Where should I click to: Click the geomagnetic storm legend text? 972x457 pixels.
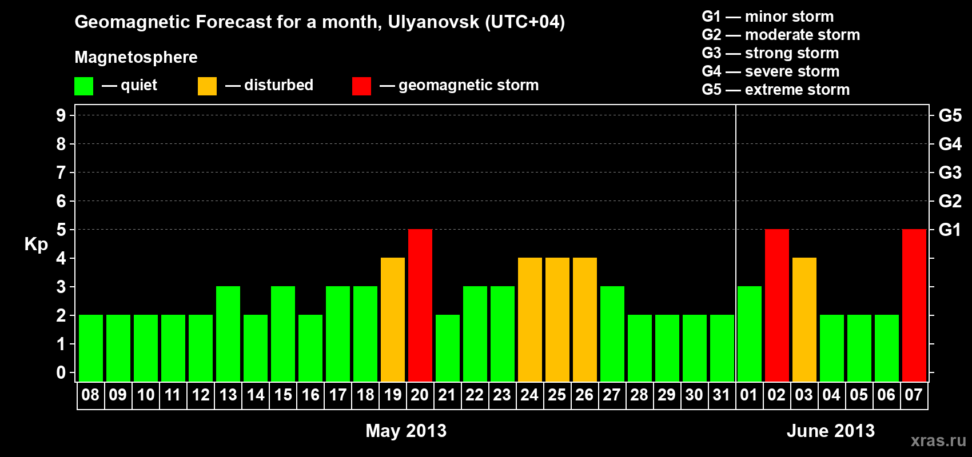469,86
